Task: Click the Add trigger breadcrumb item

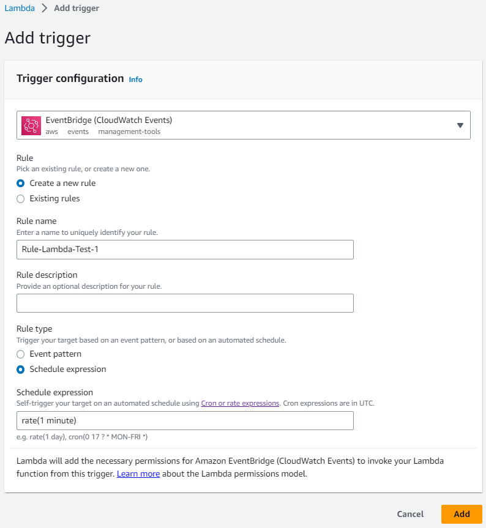Action: tap(77, 9)
